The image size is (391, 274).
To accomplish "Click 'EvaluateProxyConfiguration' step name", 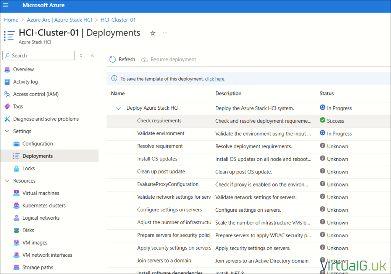I will (x=168, y=184).
